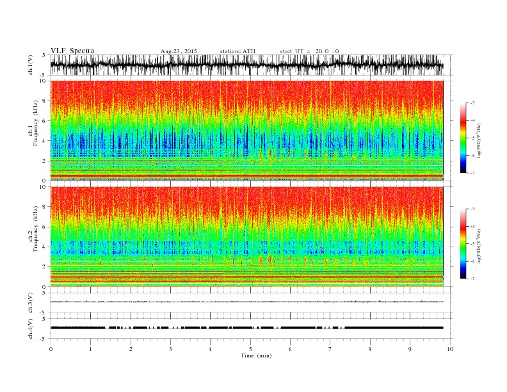Click the "ch.3(V)" axis label
Screen dimensions: 507x392
click(x=31, y=303)
